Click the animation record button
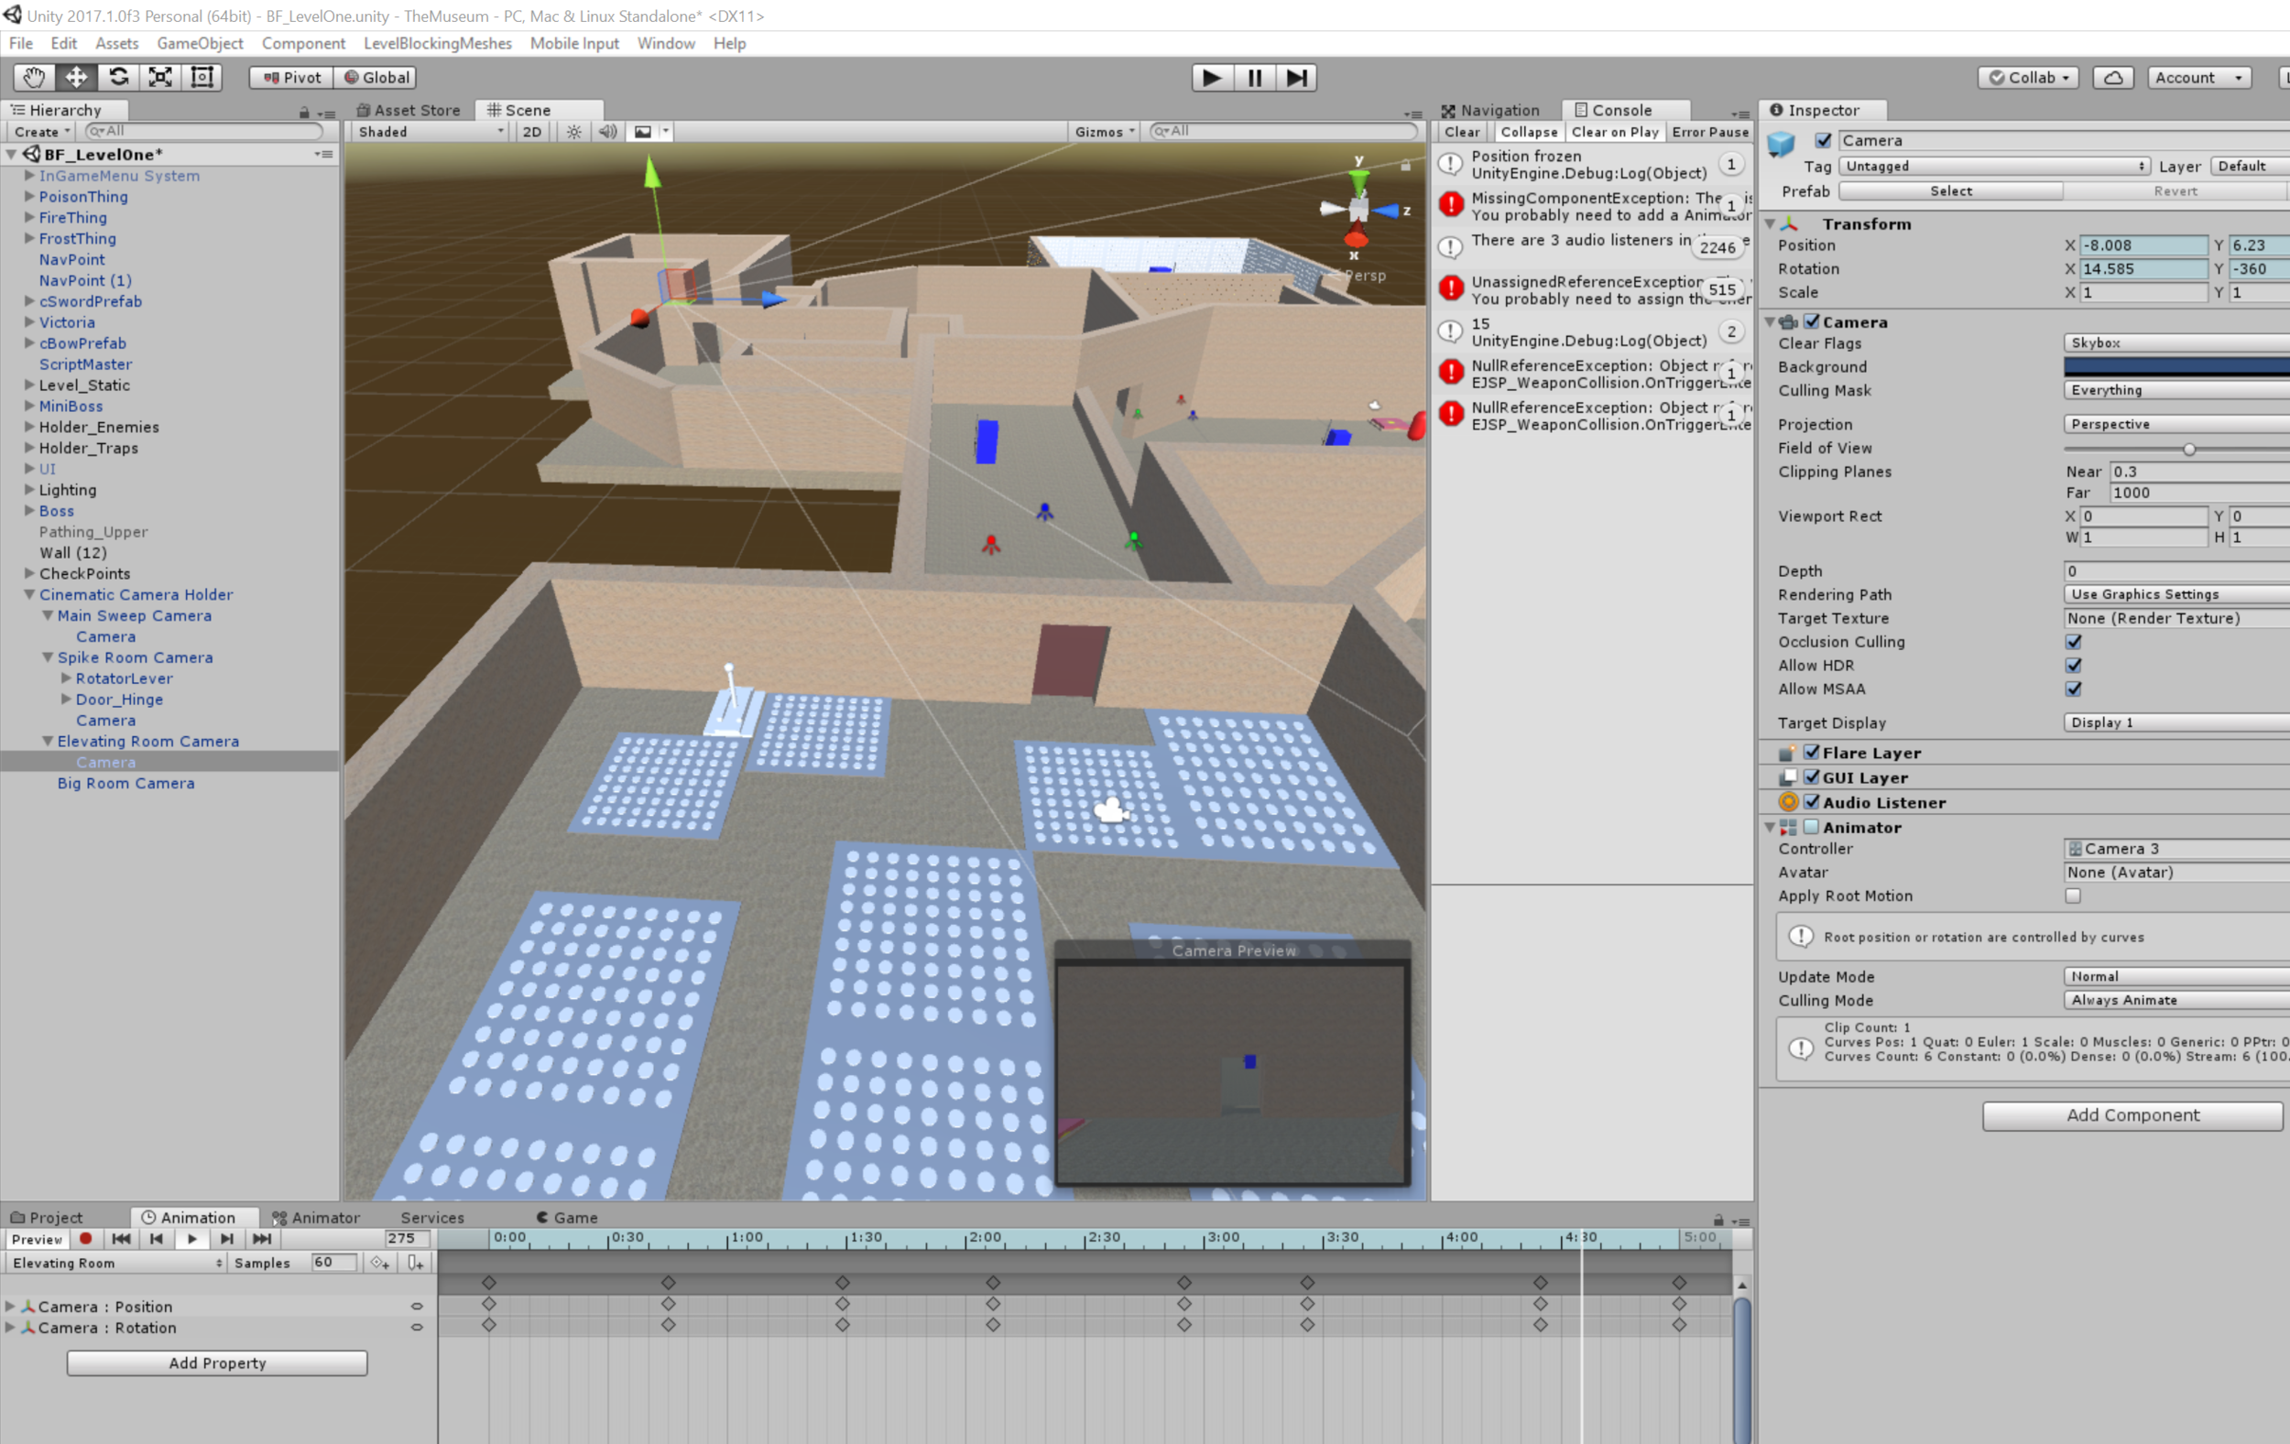The image size is (2290, 1444). click(85, 1239)
